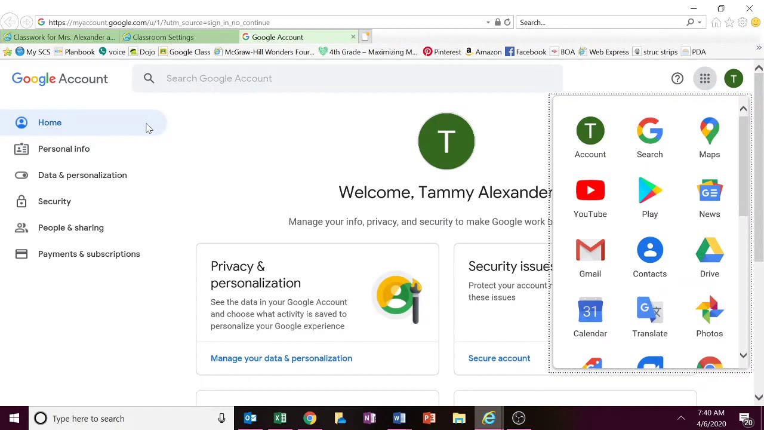Screen dimensions: 764x430
Task: Open Payments & subscriptions in the sidebar
Action: (x=84, y=254)
